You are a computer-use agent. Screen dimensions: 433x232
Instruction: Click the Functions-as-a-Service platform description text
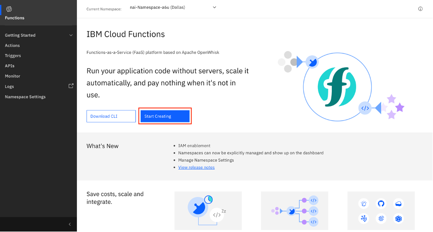(x=153, y=52)
